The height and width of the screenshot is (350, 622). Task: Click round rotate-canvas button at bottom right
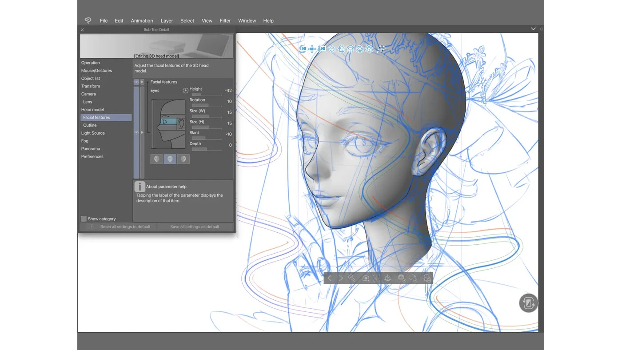(529, 303)
